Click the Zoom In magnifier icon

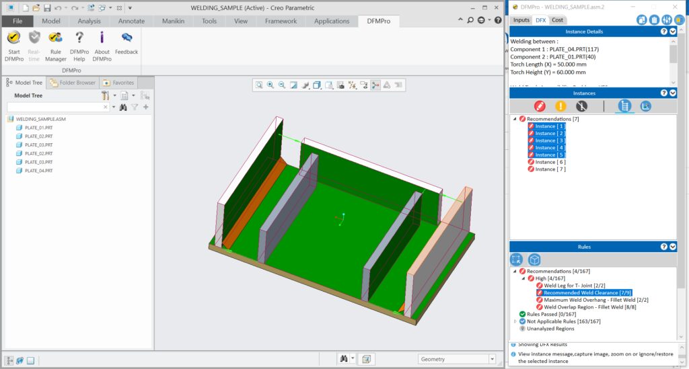[x=270, y=85]
